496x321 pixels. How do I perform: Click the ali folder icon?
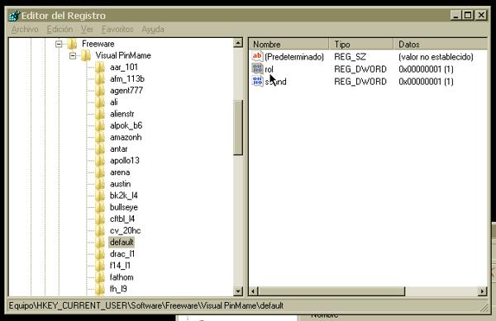point(100,102)
